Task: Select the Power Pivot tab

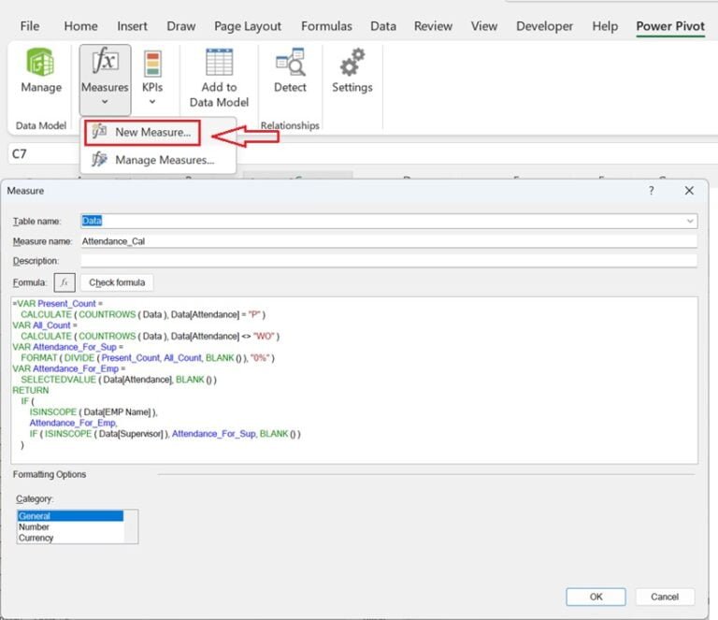Action: pos(670,26)
